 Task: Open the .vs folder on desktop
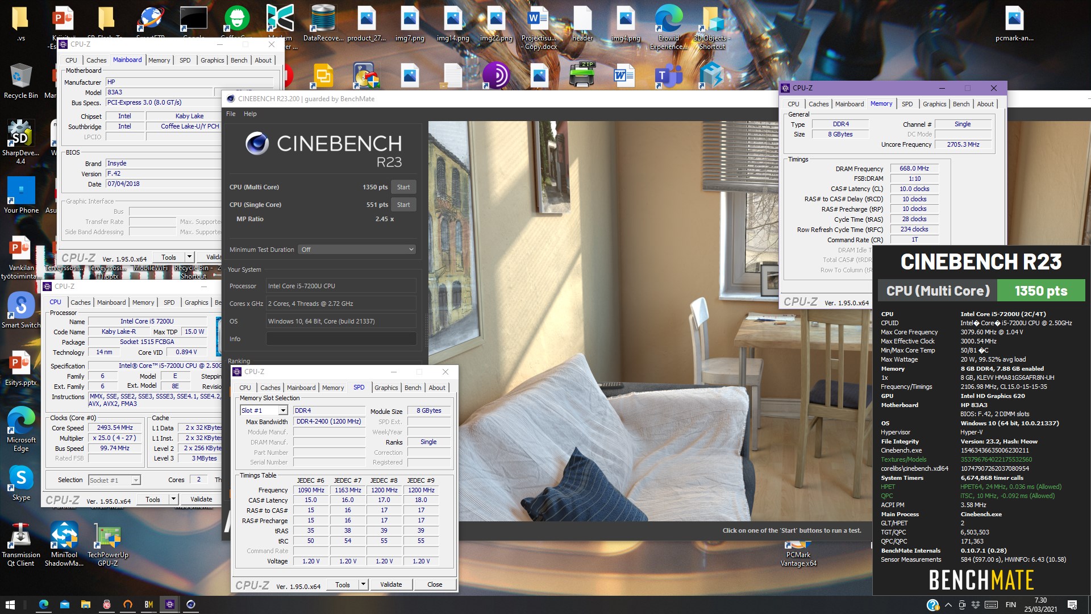(21, 24)
